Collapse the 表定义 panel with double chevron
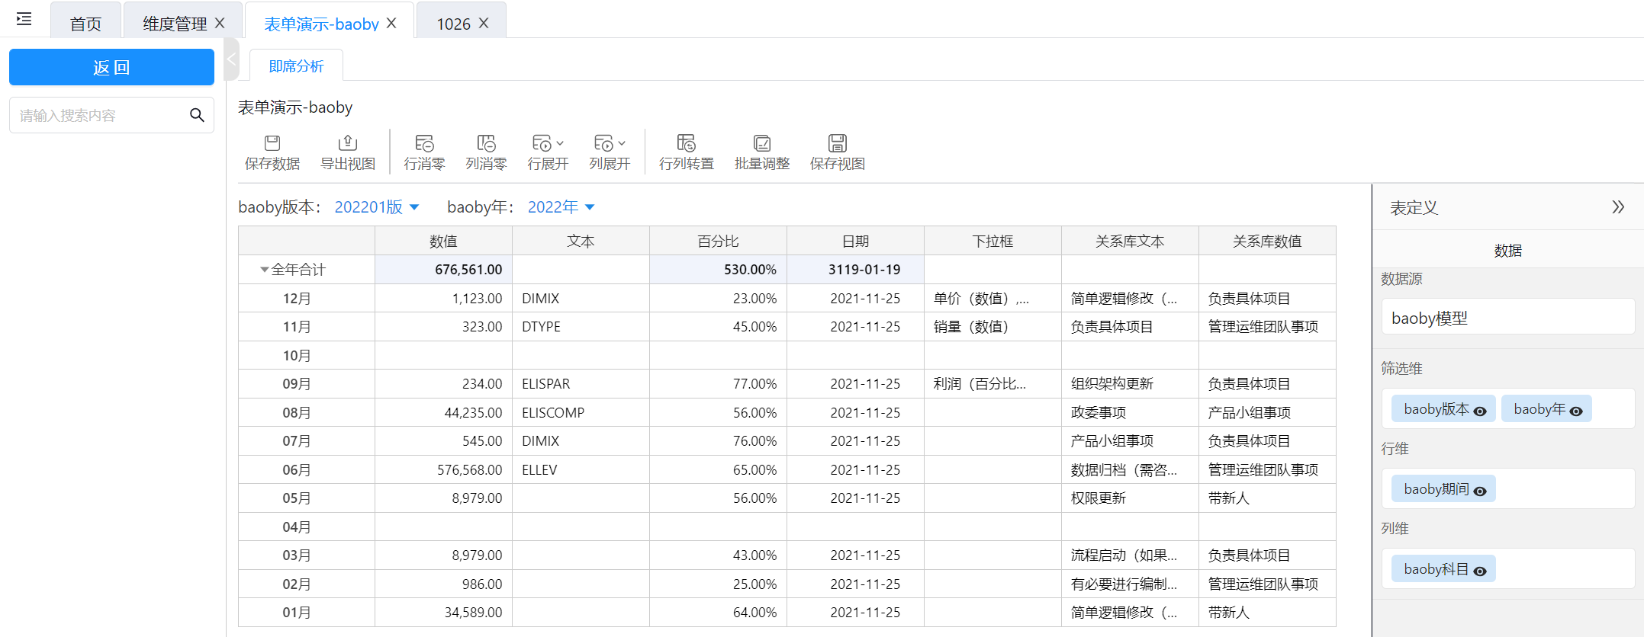The image size is (1644, 637). tap(1617, 207)
